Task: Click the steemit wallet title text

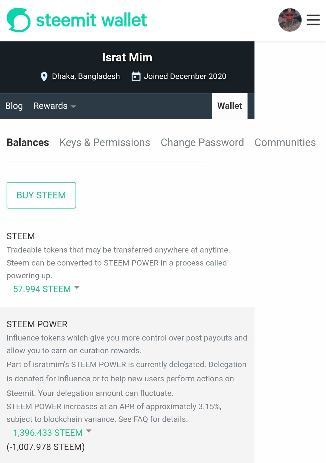Action: (91, 20)
